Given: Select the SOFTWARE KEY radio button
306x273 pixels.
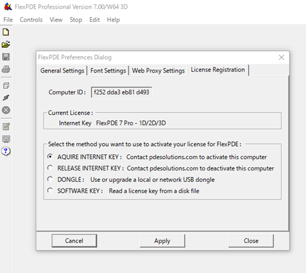Looking at the screenshot, I should click(x=50, y=190).
